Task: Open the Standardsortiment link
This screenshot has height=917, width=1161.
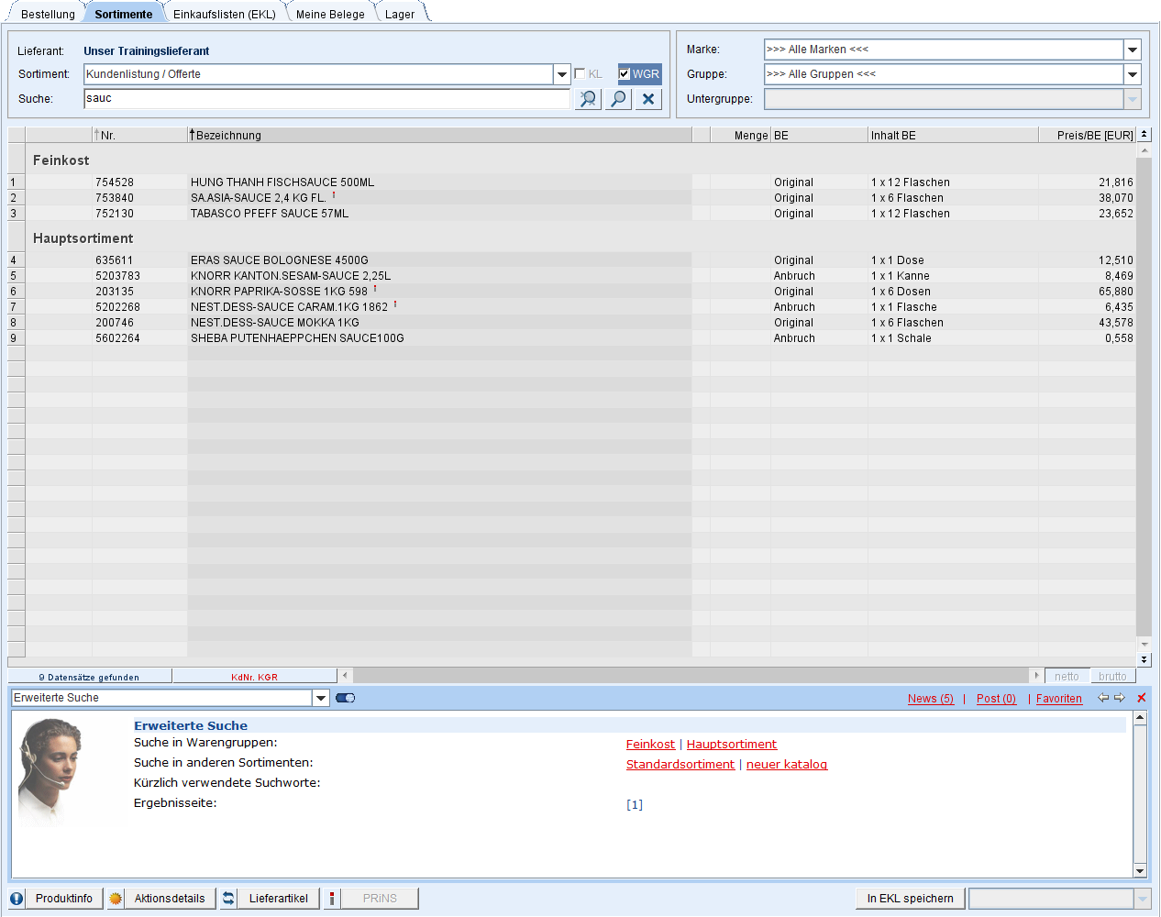Action: pos(680,765)
